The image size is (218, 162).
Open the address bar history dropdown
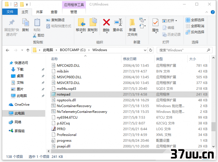145,50
